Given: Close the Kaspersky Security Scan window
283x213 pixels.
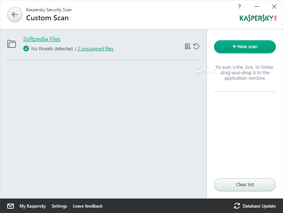Looking at the screenshot, I should pos(274,7).
